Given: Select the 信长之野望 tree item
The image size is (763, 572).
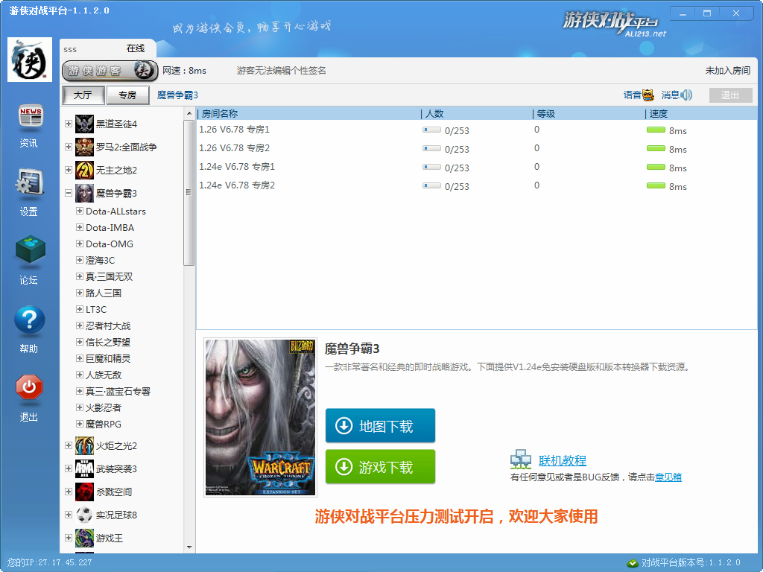Looking at the screenshot, I should 108,342.
